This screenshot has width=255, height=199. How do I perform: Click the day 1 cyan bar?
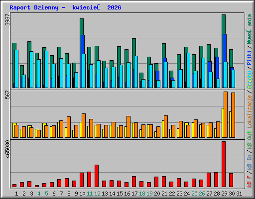coord(16,69)
